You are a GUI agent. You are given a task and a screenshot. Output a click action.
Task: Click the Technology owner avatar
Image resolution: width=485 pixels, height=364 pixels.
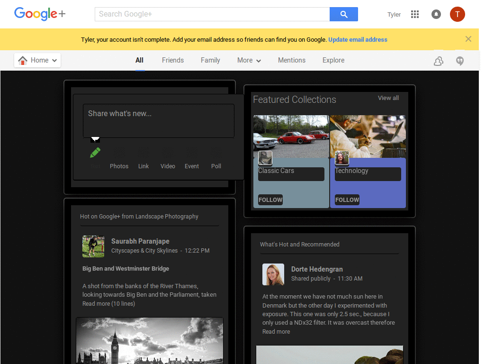pos(342,158)
